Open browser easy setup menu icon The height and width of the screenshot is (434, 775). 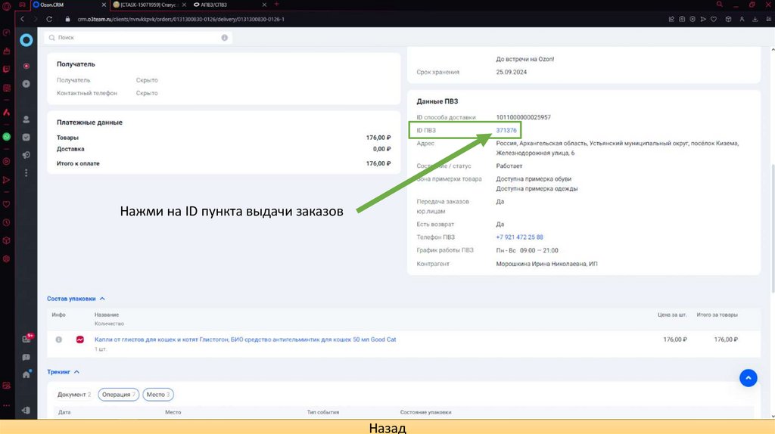point(769,19)
